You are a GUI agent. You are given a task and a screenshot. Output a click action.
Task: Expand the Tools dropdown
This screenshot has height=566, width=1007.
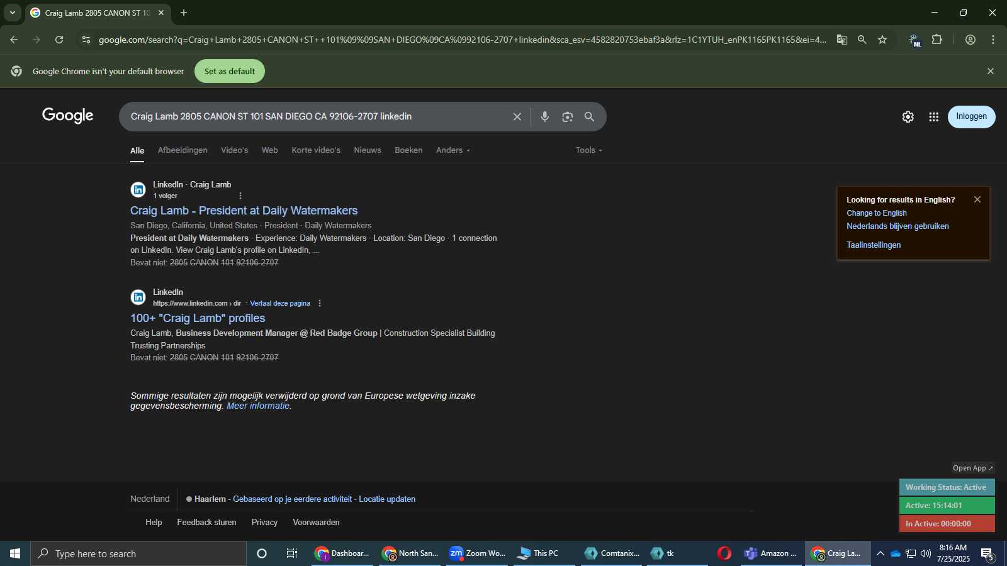coord(589,150)
